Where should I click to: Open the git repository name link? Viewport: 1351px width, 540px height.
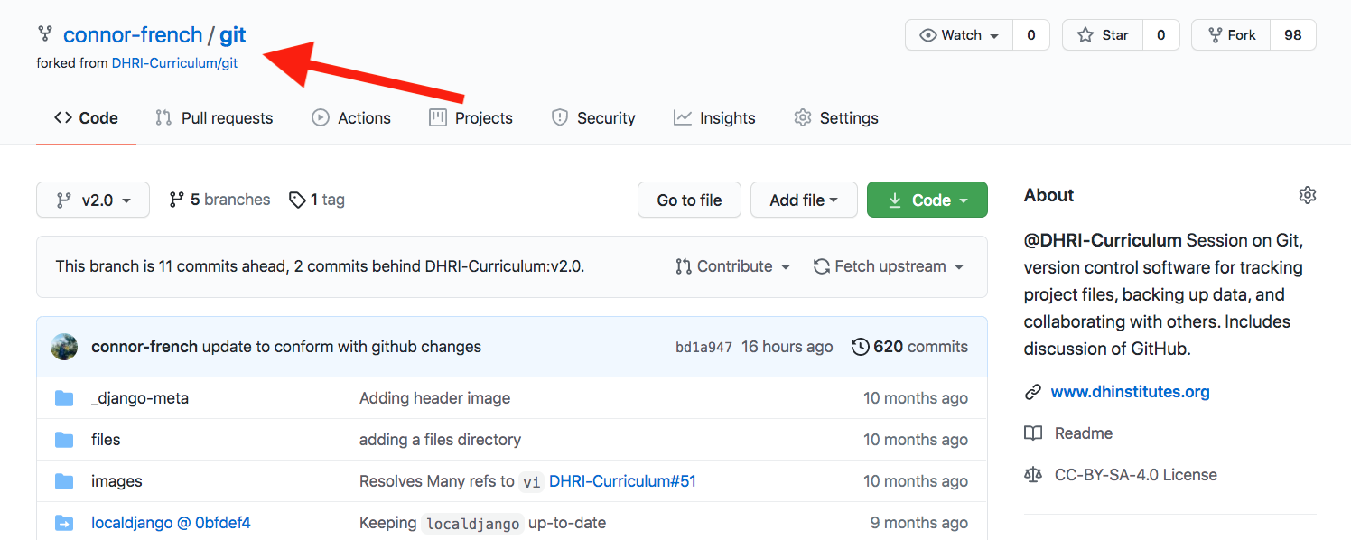point(233,35)
